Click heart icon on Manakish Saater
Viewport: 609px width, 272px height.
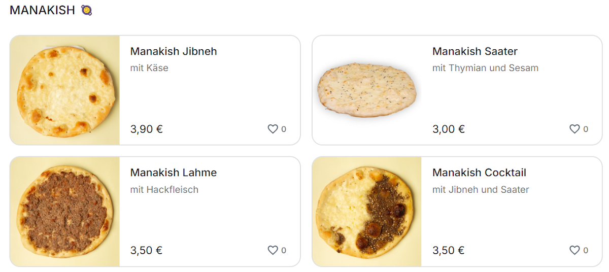click(574, 129)
